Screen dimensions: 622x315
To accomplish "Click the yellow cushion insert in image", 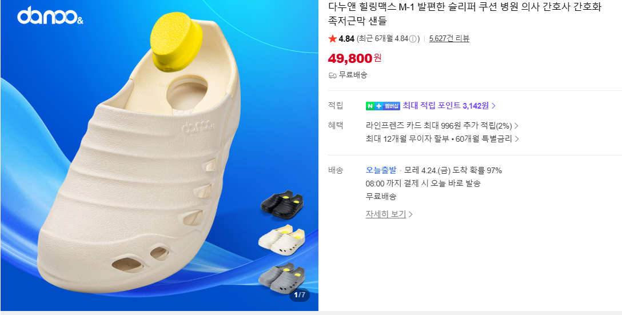I will [x=177, y=41].
